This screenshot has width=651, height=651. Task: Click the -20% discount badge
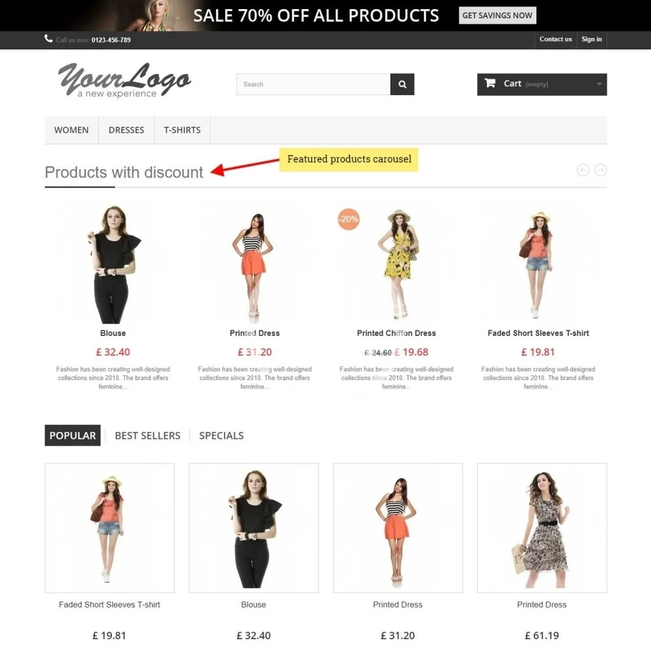click(x=348, y=219)
